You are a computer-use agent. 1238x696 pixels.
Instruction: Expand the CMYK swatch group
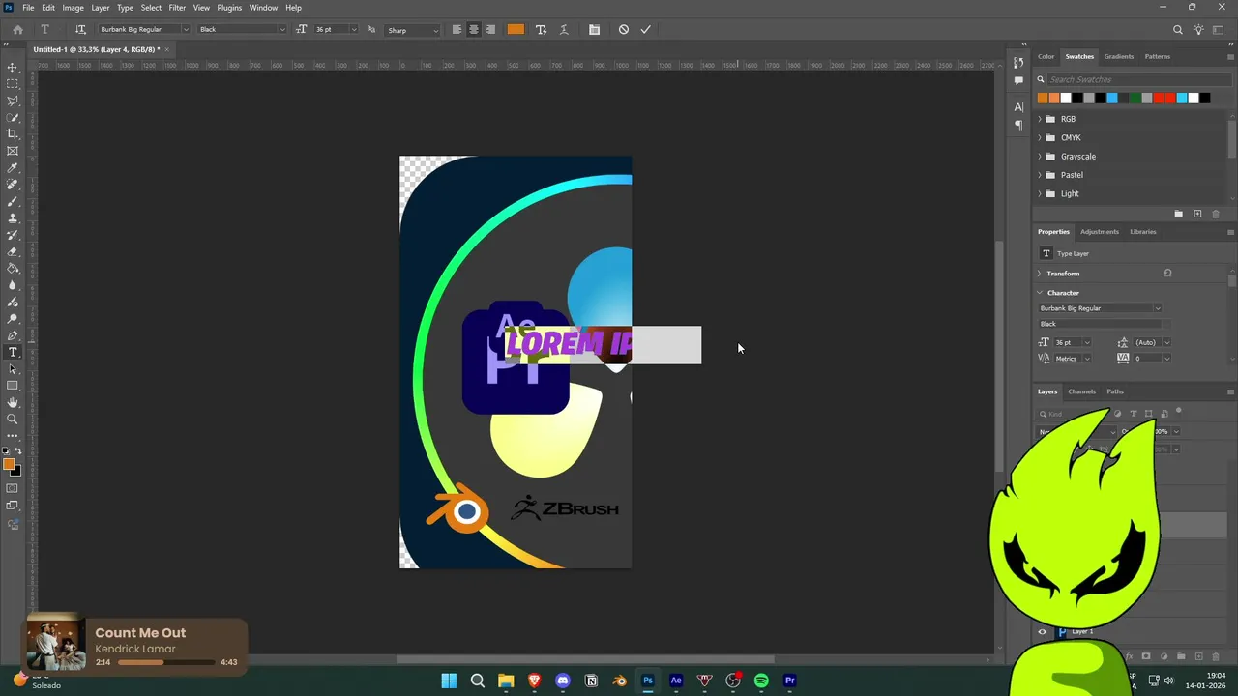coord(1040,137)
